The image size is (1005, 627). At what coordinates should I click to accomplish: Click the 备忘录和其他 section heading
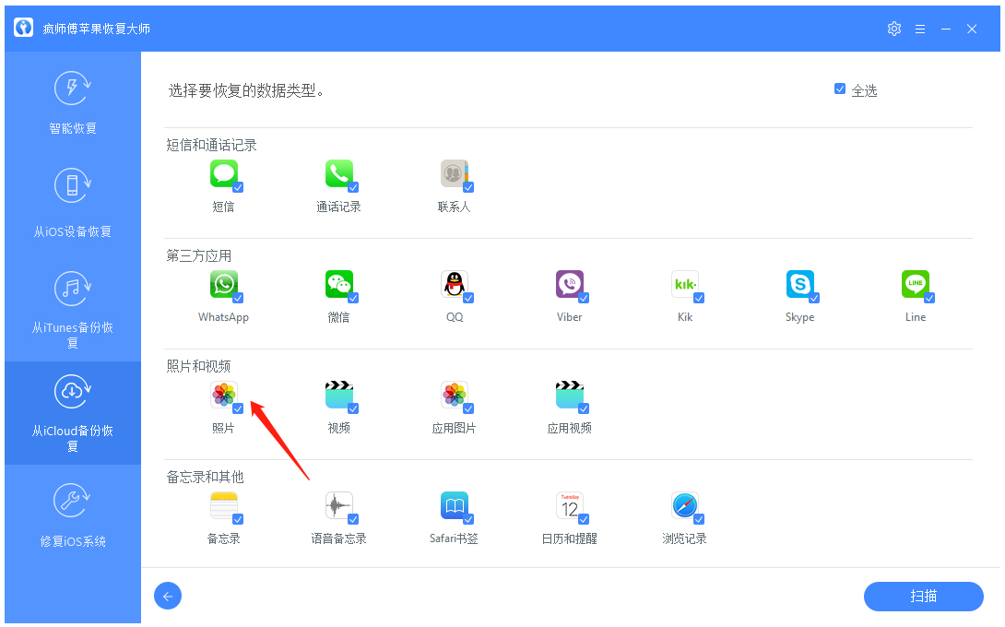[205, 477]
